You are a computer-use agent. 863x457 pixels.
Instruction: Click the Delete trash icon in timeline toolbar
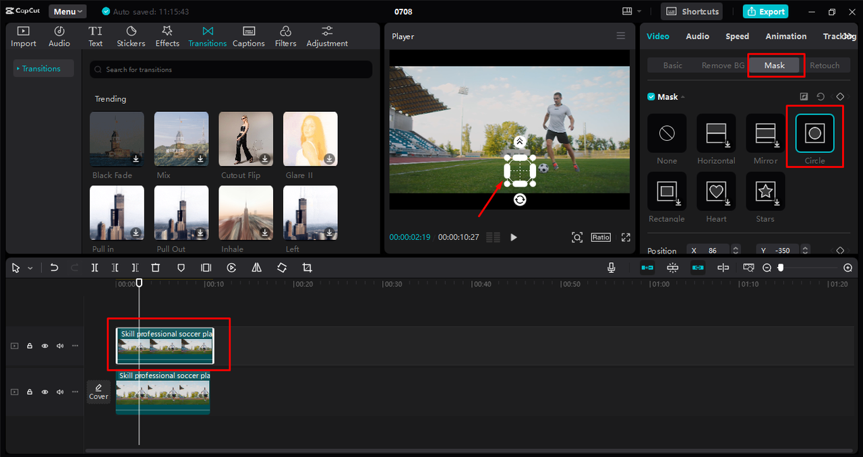click(156, 268)
